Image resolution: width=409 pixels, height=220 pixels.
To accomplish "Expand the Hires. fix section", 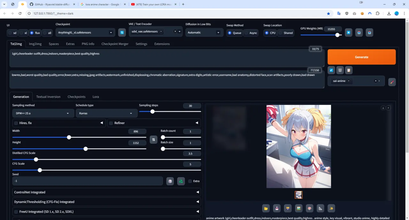I will (x=102, y=123).
